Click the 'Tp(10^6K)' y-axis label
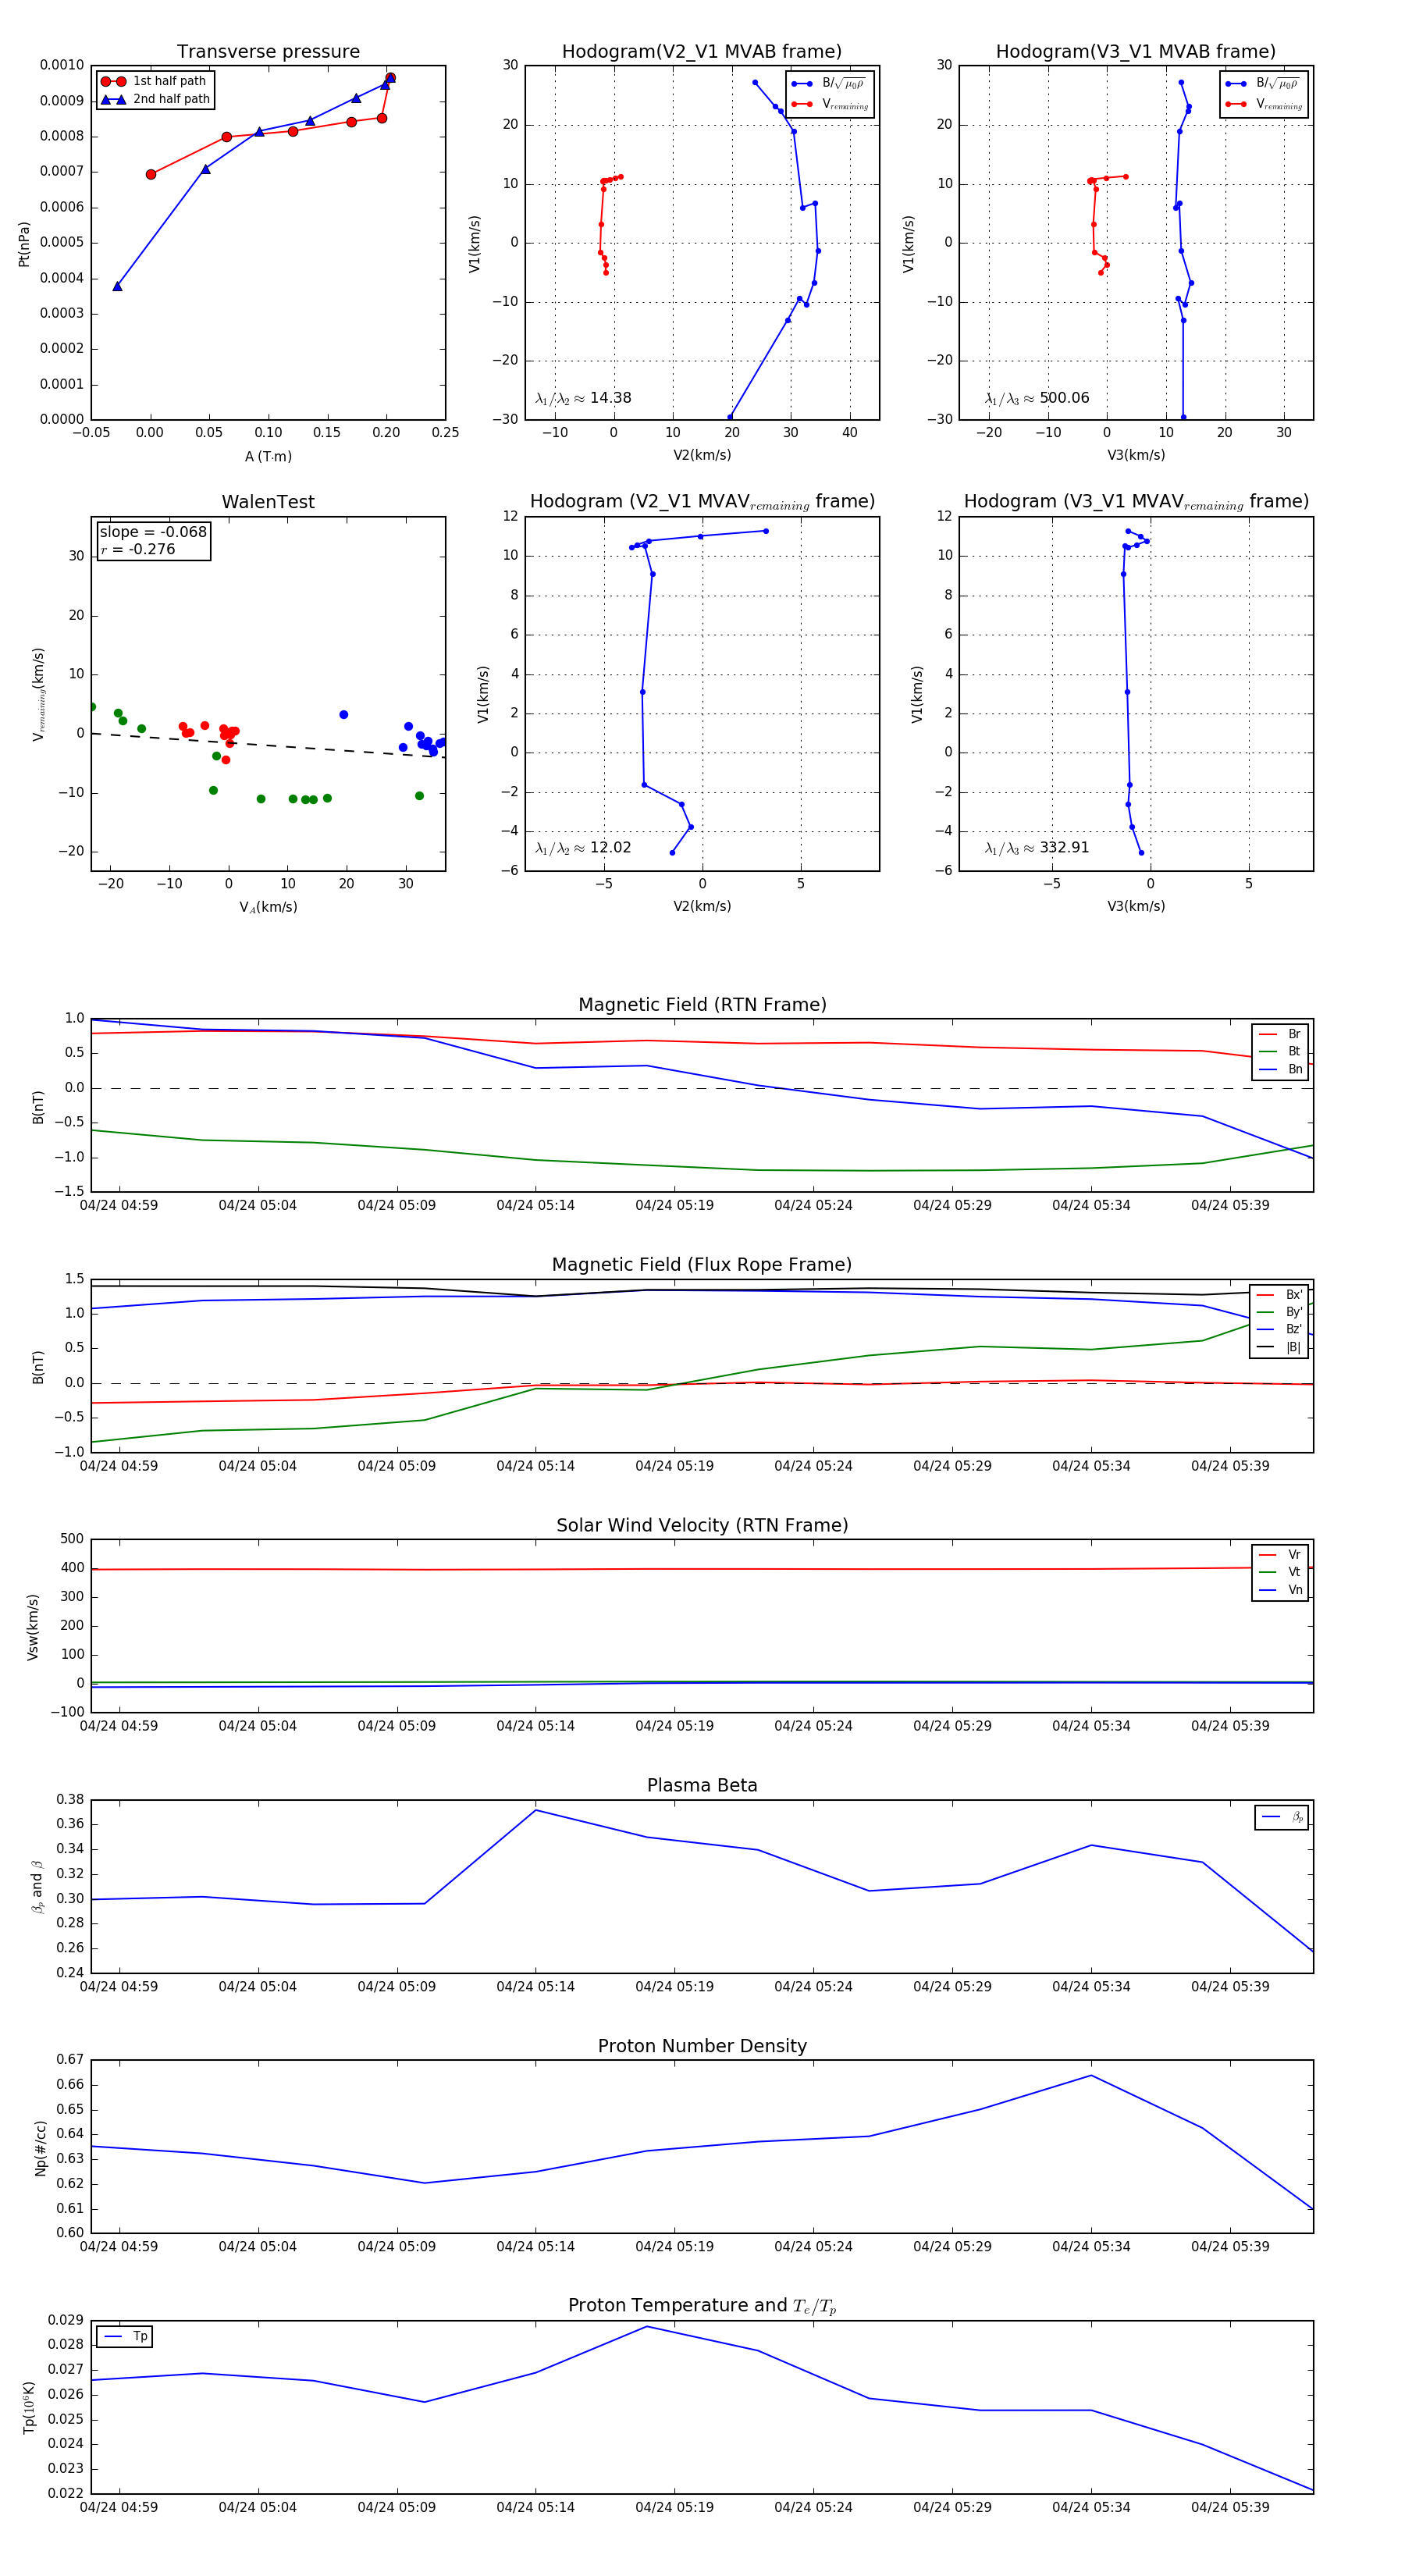The height and width of the screenshot is (2576, 1405). tap(29, 2407)
